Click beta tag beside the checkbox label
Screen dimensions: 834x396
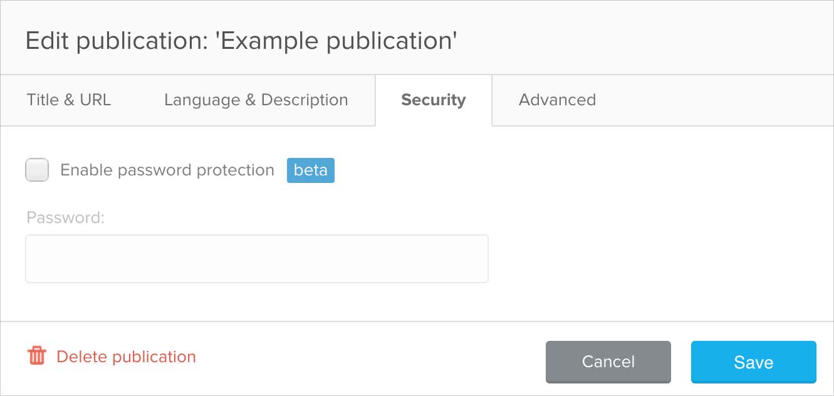coord(310,170)
